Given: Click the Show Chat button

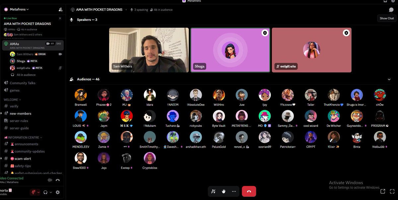Looking at the screenshot, I should (x=387, y=19).
